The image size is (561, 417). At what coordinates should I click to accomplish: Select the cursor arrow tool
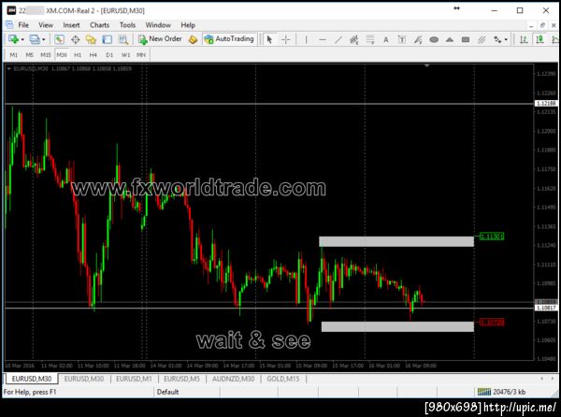[269, 39]
